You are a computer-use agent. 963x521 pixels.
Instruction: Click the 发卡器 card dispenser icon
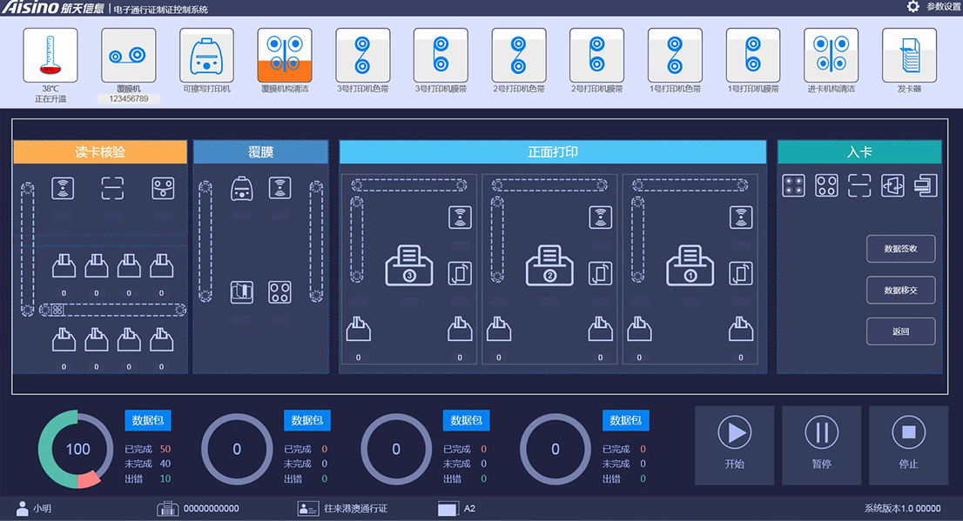pyautogui.click(x=909, y=56)
